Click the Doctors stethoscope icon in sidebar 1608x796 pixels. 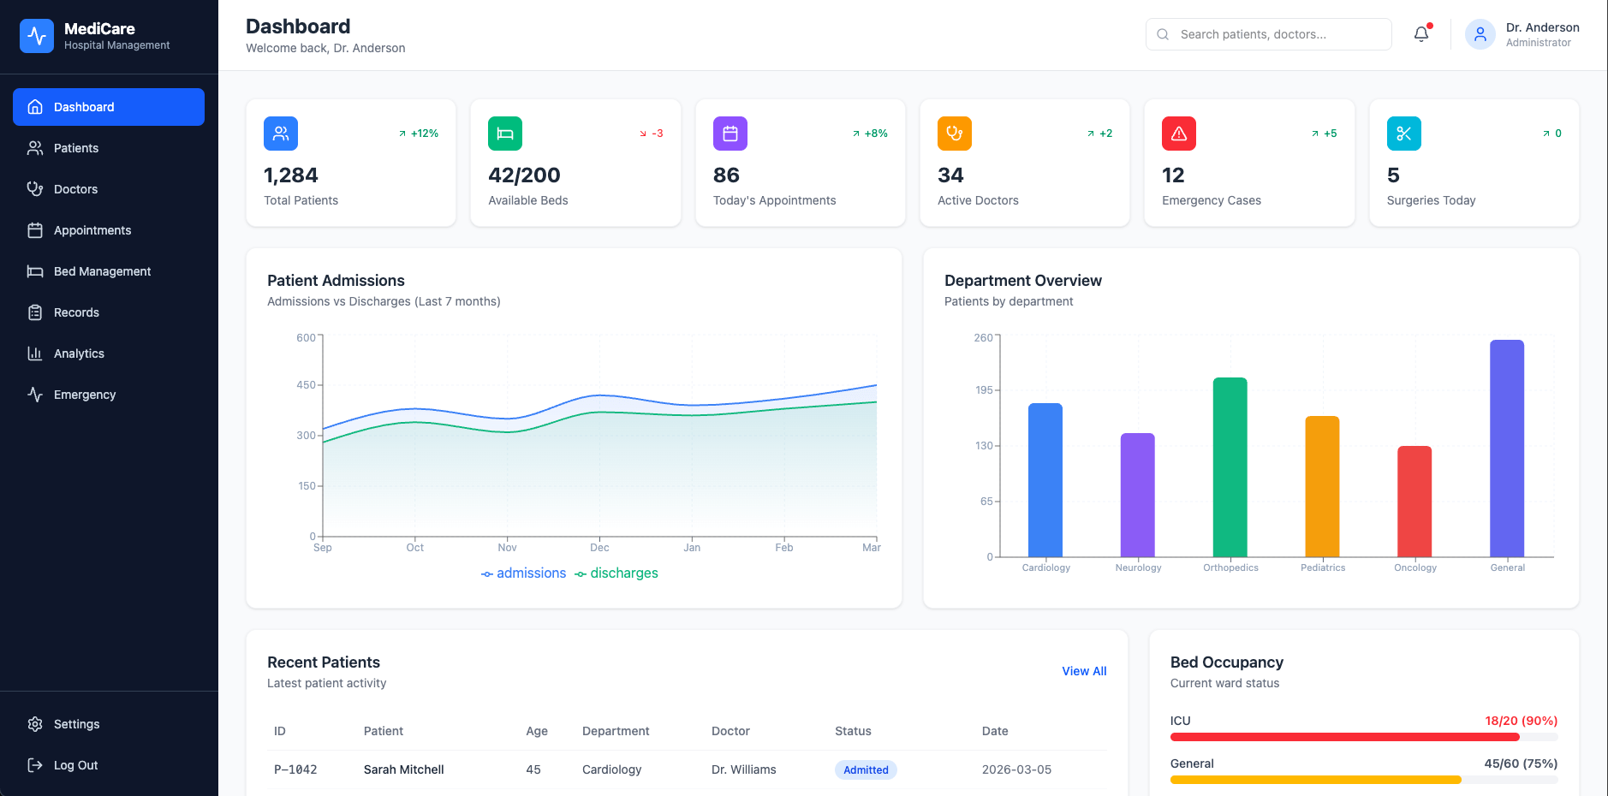pyautogui.click(x=35, y=189)
